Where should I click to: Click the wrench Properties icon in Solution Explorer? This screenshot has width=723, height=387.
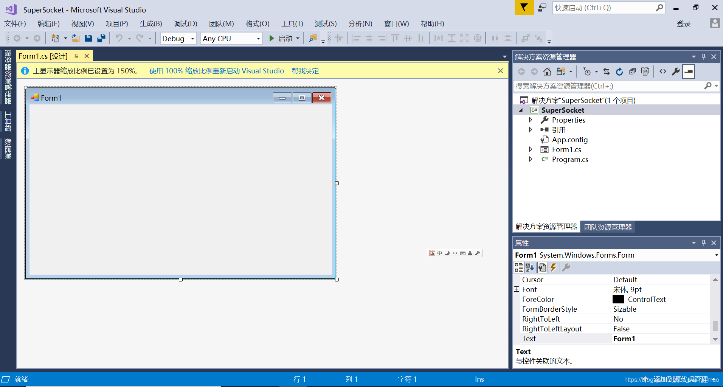676,71
